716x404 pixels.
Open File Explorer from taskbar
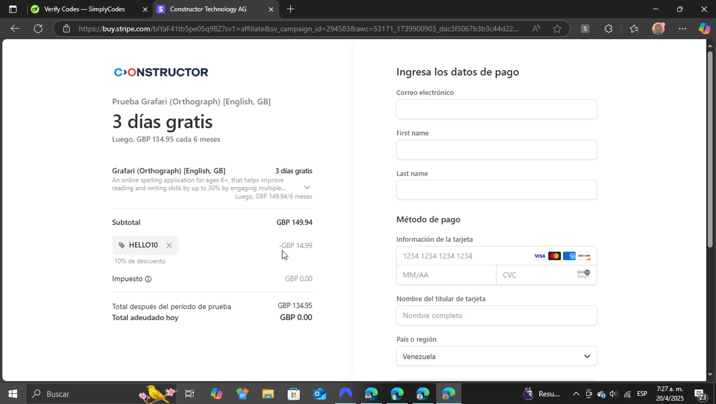pyautogui.click(x=268, y=394)
